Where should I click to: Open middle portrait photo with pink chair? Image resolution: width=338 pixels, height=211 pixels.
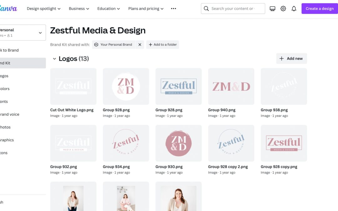(126, 196)
